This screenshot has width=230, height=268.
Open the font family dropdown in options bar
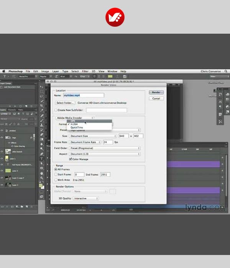28,77
